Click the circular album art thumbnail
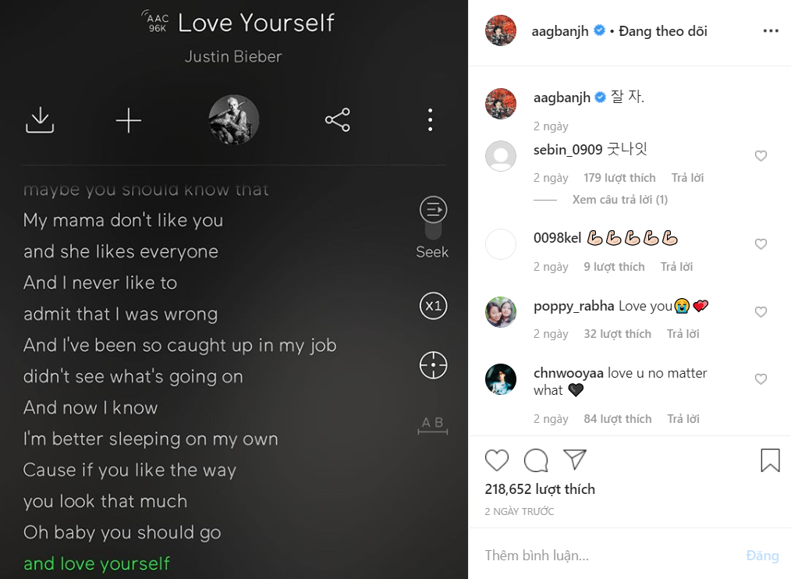791x579 pixels. coord(234,120)
